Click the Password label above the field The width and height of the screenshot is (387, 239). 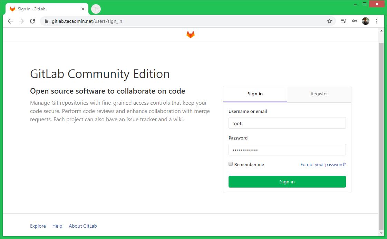pyautogui.click(x=238, y=138)
